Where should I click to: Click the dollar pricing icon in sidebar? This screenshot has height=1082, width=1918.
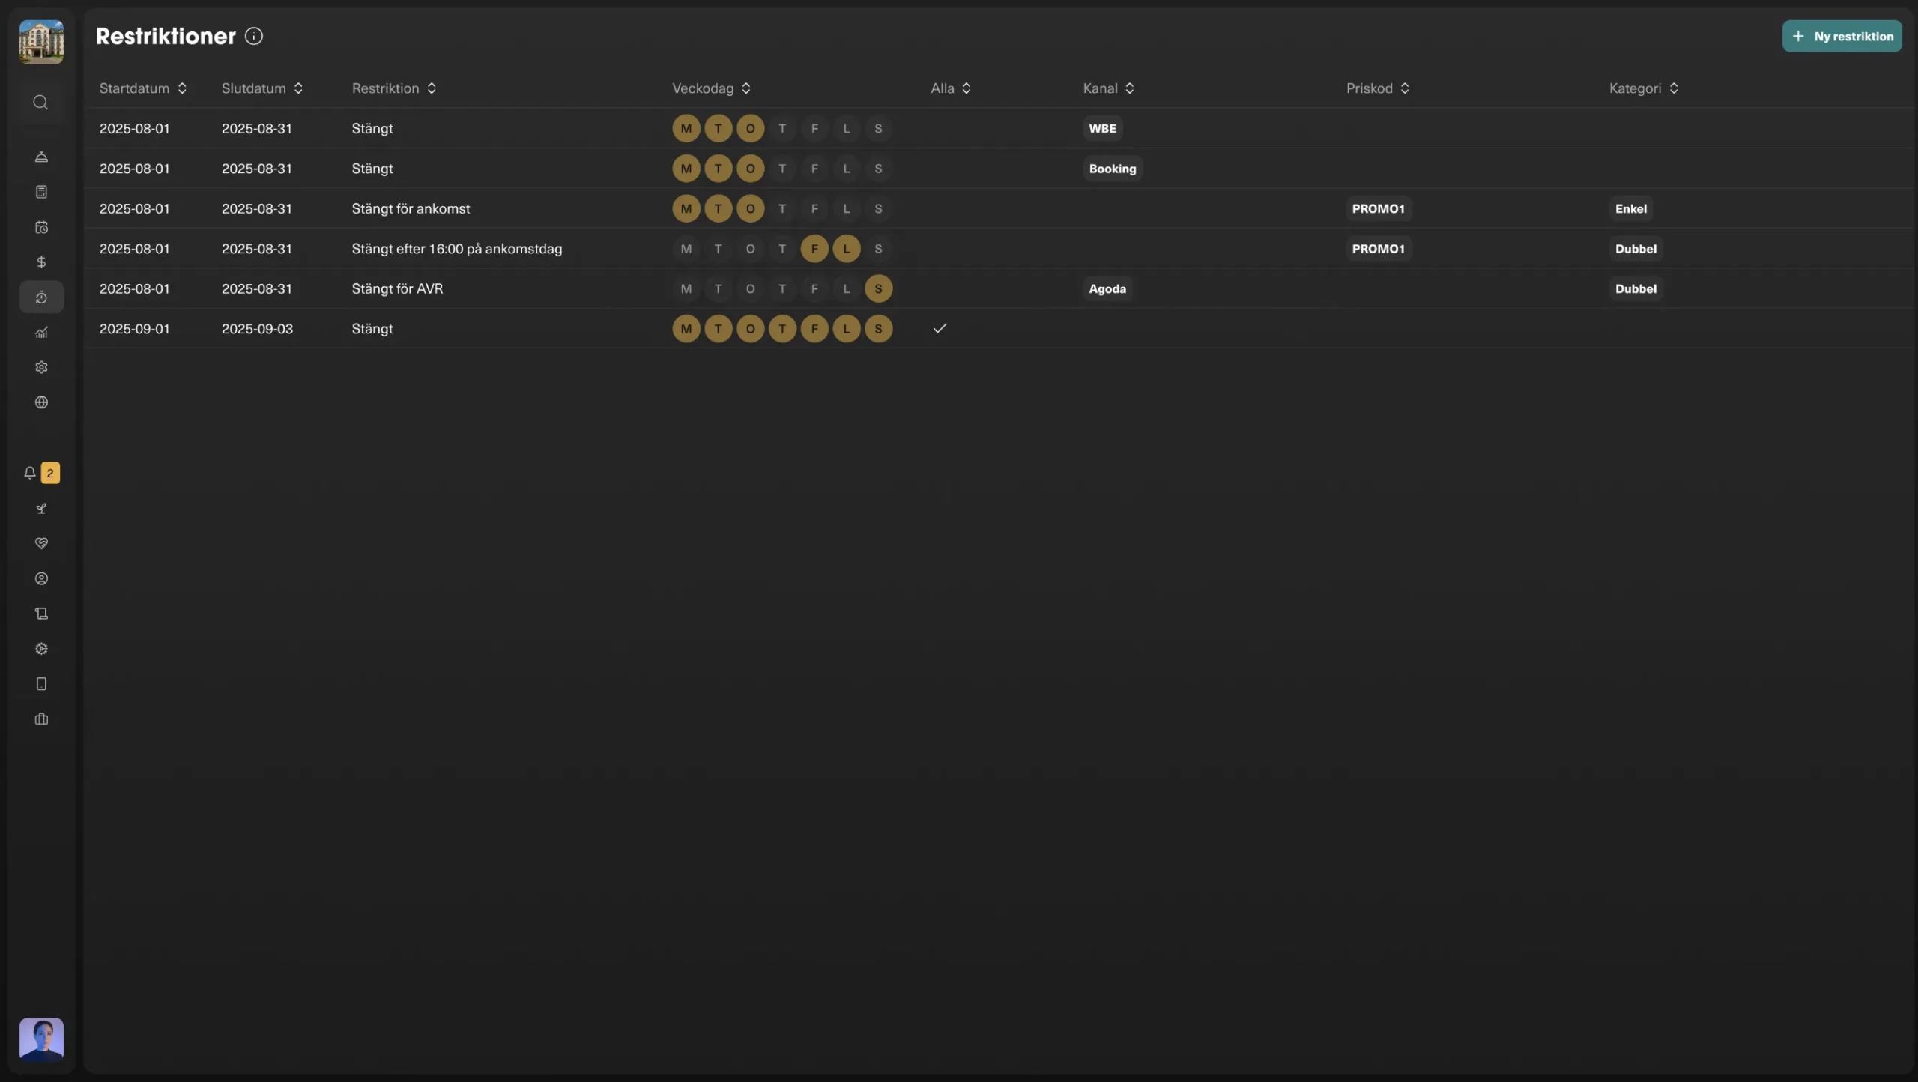click(41, 262)
